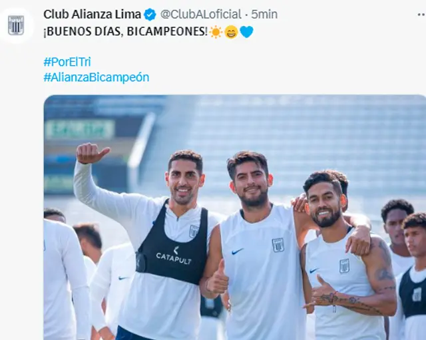Click the blue verified badge icon
The width and height of the screenshot is (426, 340).
click(150, 15)
